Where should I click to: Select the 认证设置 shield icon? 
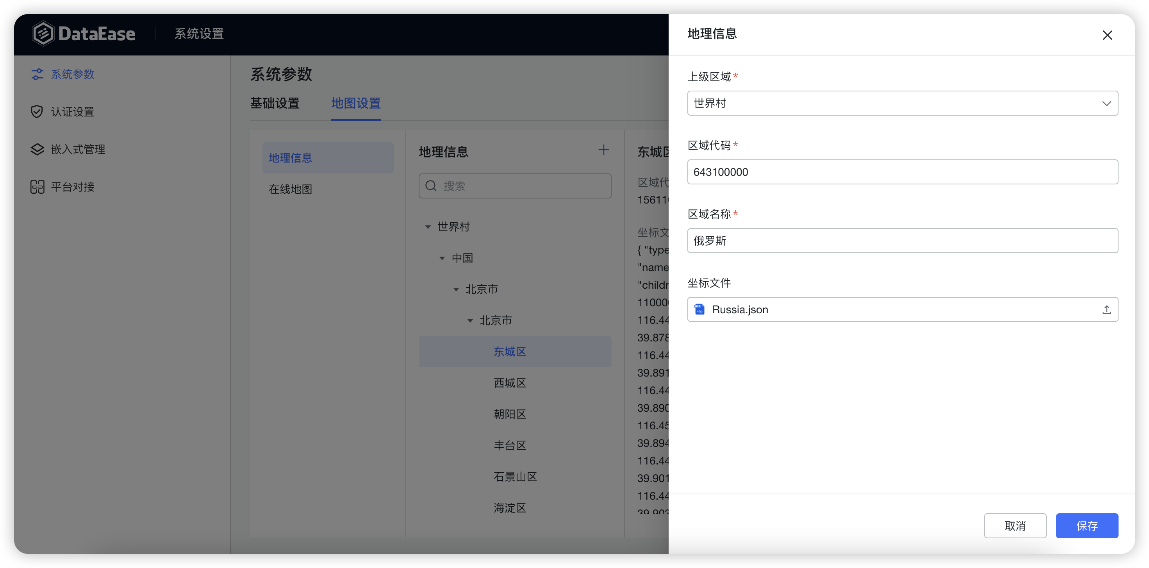(x=37, y=112)
